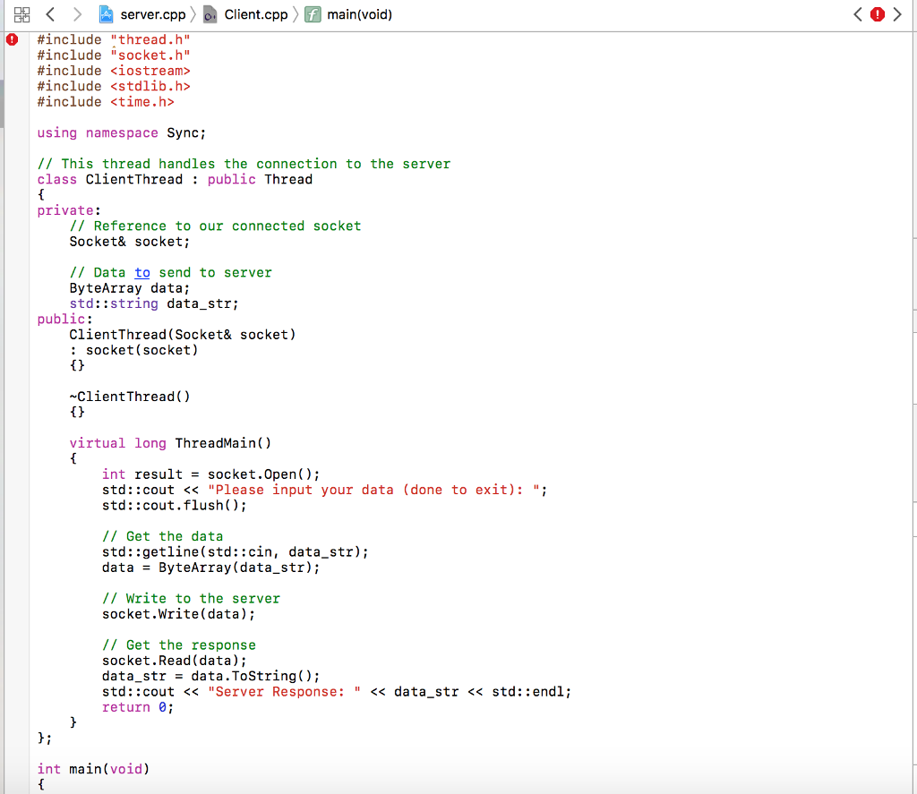Click 'virtual long ThreadMain()' line

(170, 443)
